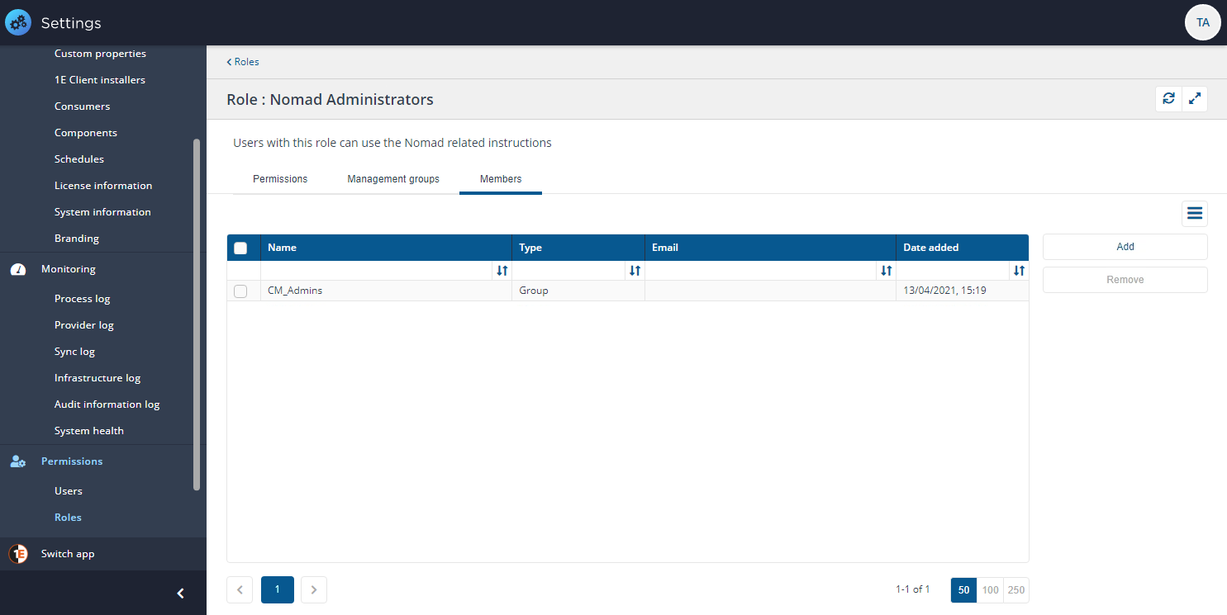Screen dimensions: 1227x615
Task: Open Branding in sidebar
Action: point(77,239)
